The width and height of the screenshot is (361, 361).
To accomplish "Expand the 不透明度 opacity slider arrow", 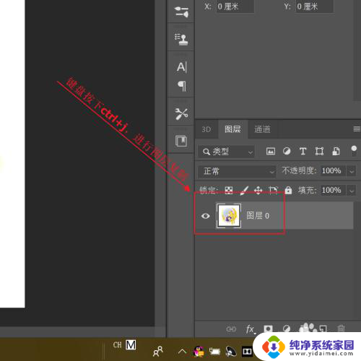I will point(352,171).
